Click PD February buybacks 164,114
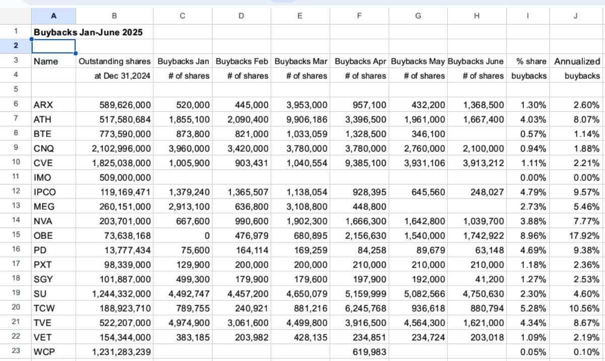The width and height of the screenshot is (605, 361). [x=241, y=250]
